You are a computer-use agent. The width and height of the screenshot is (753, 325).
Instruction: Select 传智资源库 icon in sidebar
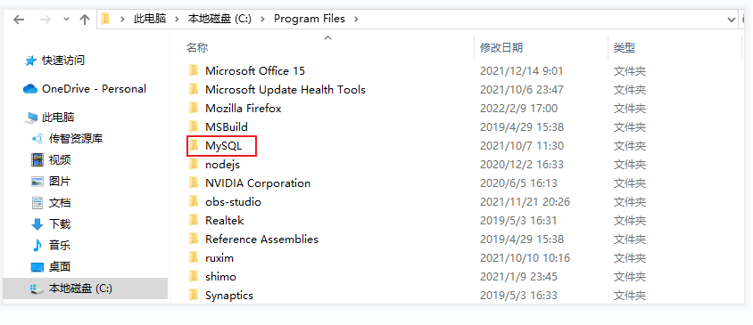(x=37, y=139)
